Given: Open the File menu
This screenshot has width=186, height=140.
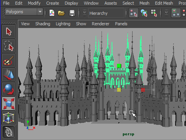Looking at the screenshot, I should coord(6,3).
